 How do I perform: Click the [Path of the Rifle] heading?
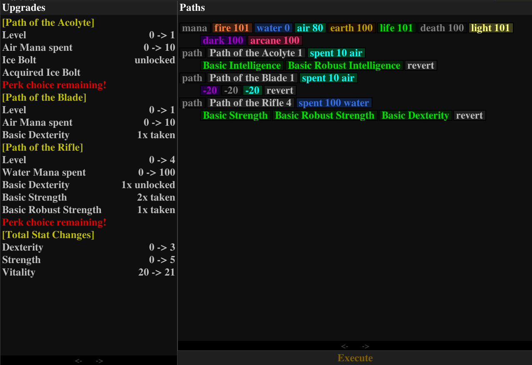click(x=42, y=147)
